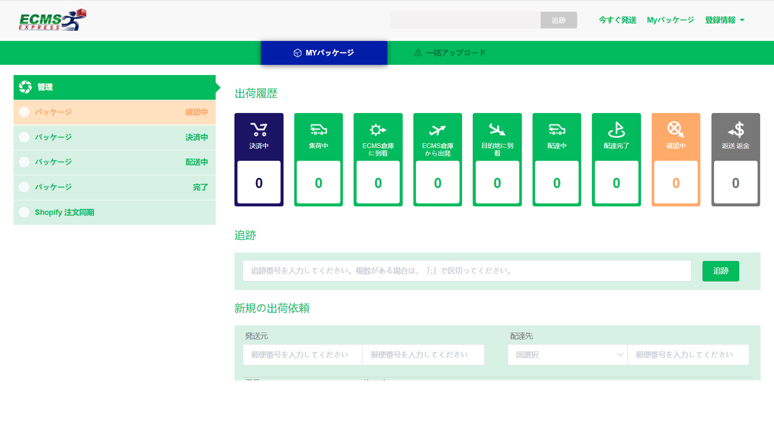The height and width of the screenshot is (435, 774).
Task: Open the Myパッケージ header link
Action: coord(670,20)
